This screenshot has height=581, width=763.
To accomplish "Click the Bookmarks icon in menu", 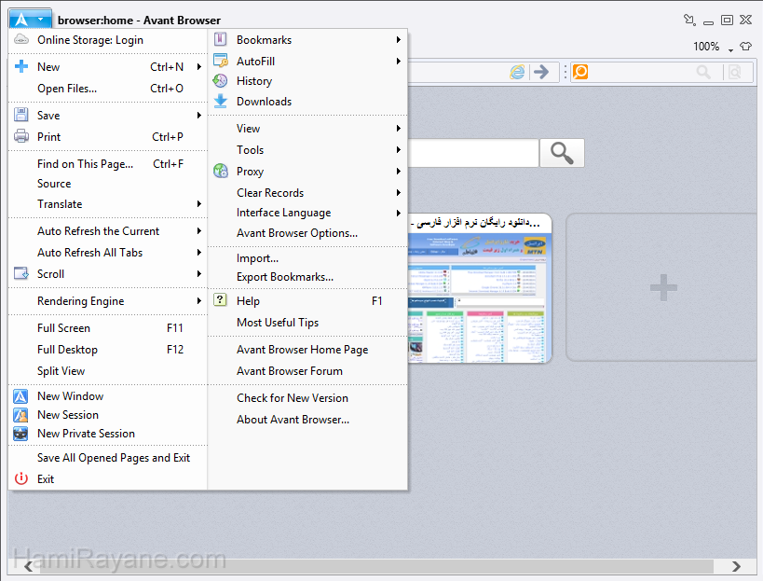I will pyautogui.click(x=221, y=39).
